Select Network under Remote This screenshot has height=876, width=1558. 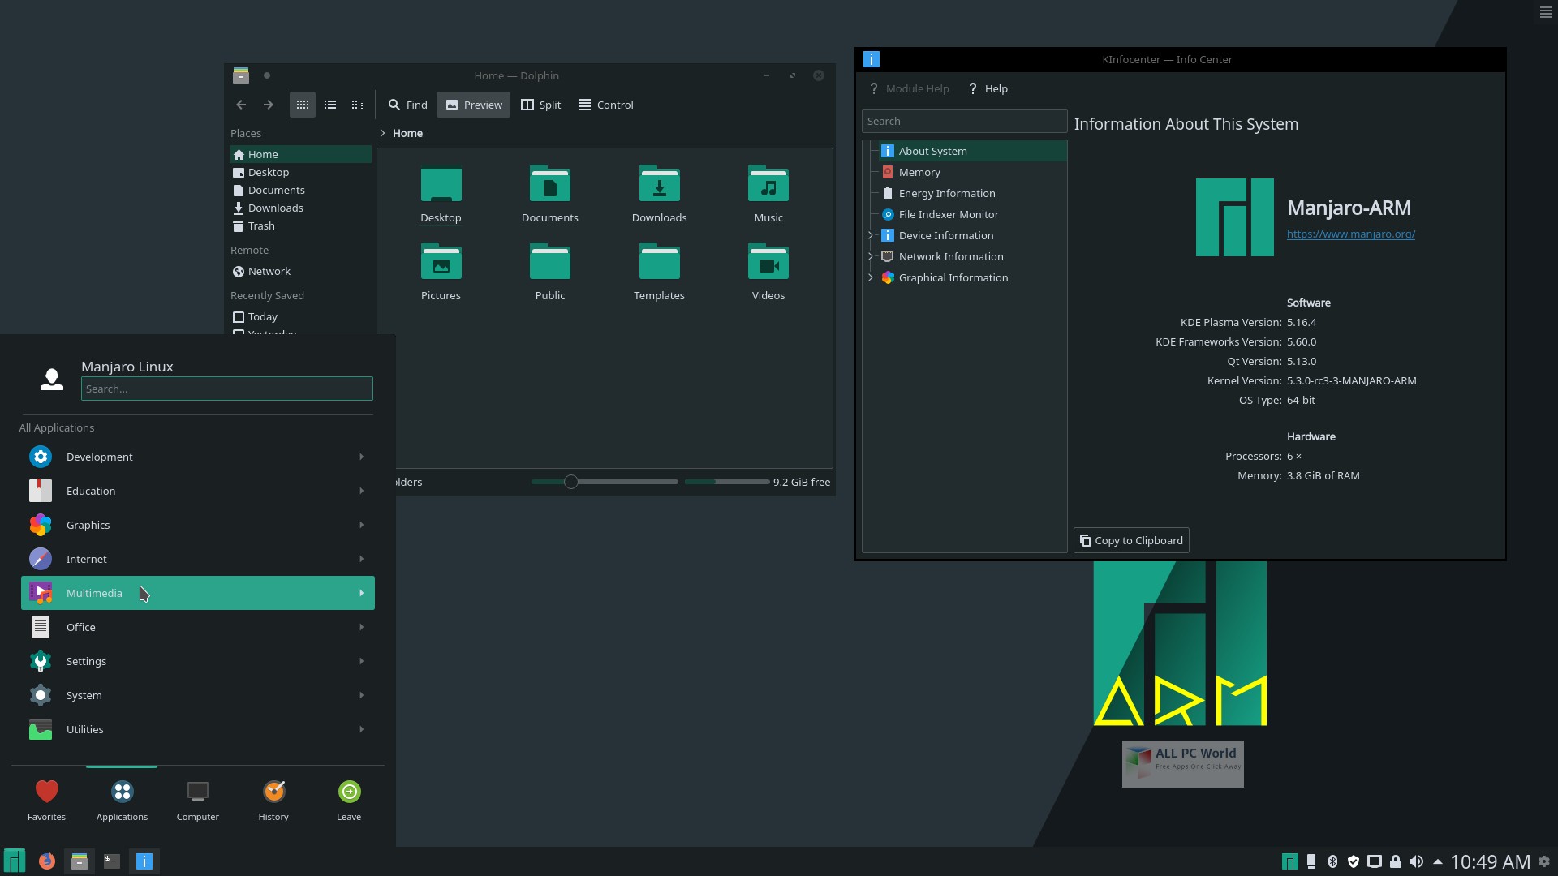point(301,271)
